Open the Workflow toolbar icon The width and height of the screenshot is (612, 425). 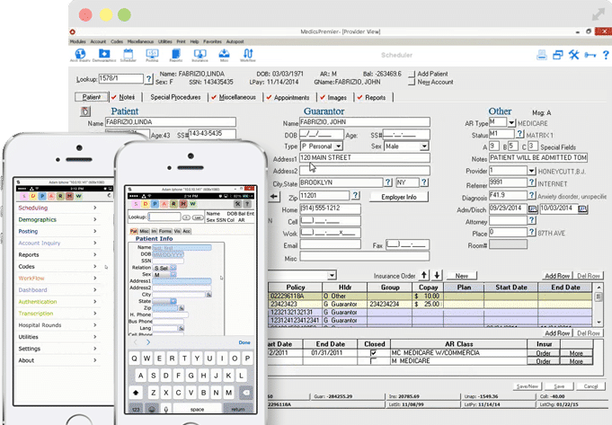(248, 55)
